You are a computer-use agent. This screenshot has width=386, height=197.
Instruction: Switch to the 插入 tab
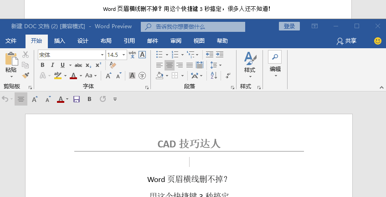[x=60, y=41]
